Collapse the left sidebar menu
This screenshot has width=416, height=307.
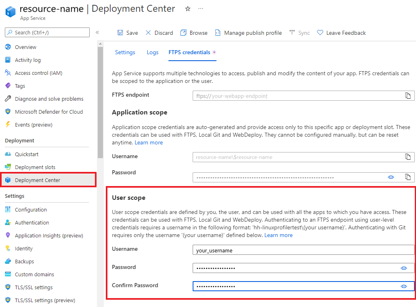(97, 32)
